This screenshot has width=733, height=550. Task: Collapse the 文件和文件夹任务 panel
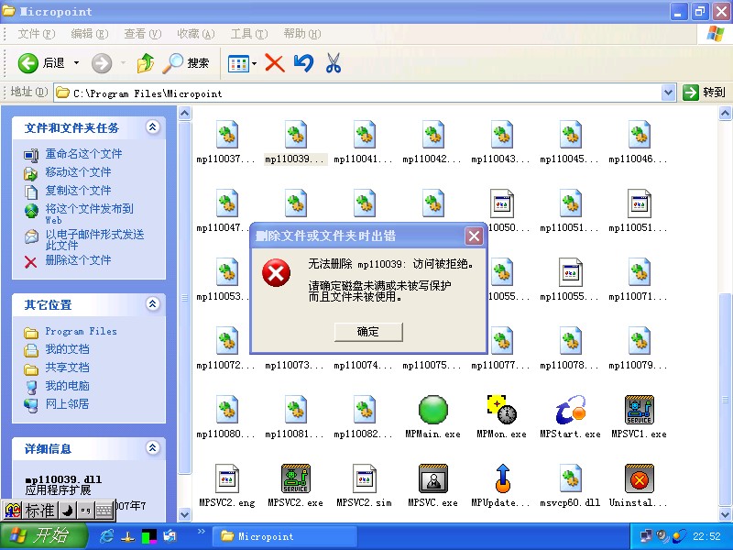pyautogui.click(x=152, y=127)
